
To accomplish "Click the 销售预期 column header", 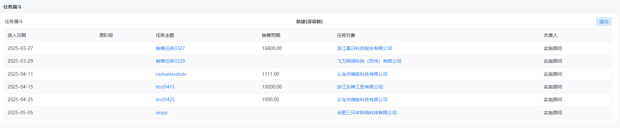I will pyautogui.click(x=271, y=35).
